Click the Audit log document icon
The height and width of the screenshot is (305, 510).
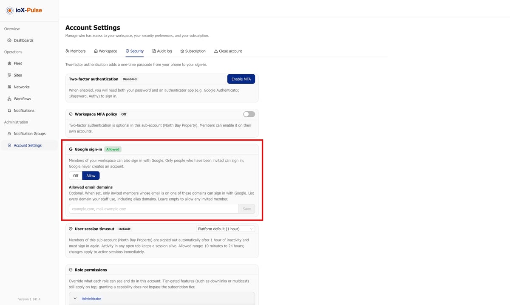click(154, 51)
